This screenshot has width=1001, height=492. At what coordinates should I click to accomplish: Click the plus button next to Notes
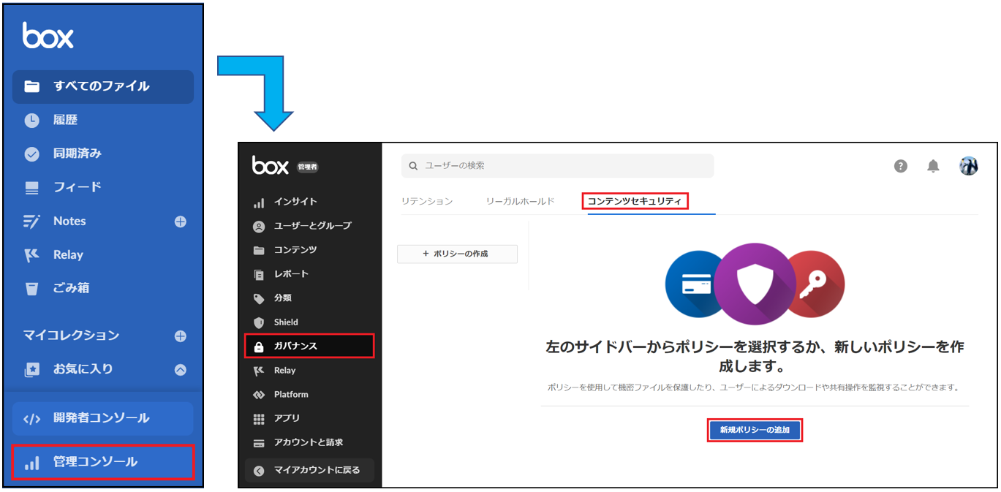point(181,222)
